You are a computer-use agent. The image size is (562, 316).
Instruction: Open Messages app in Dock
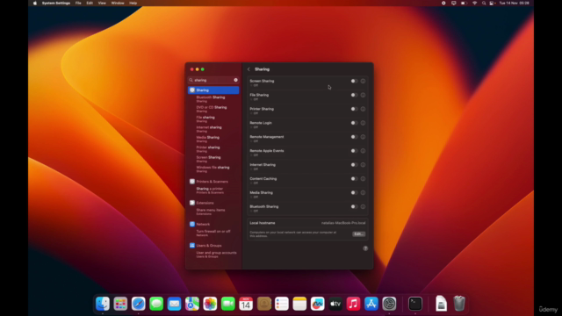156,304
